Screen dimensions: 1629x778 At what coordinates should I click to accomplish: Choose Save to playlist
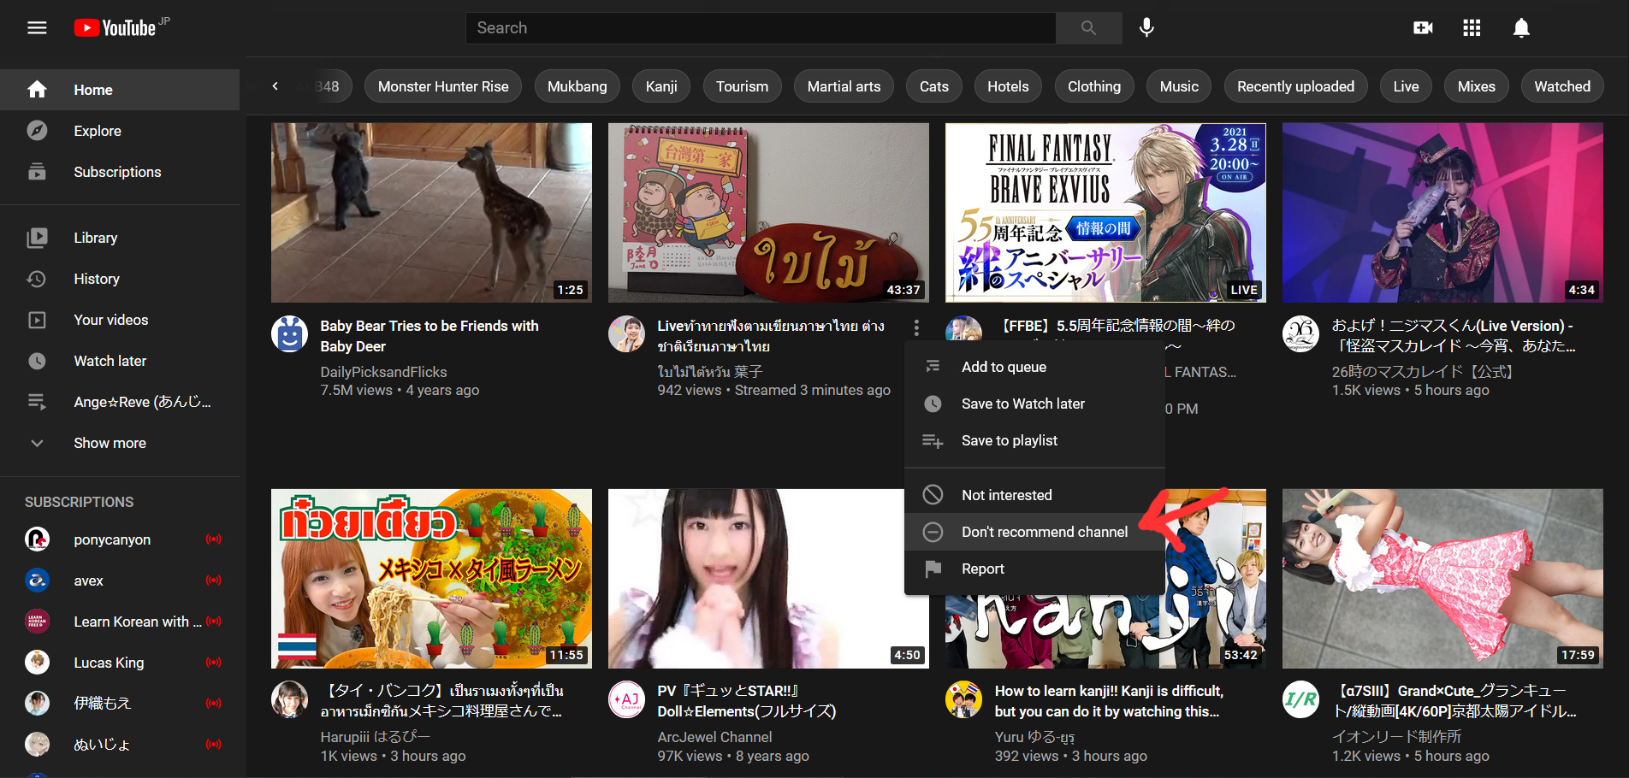click(1034, 440)
